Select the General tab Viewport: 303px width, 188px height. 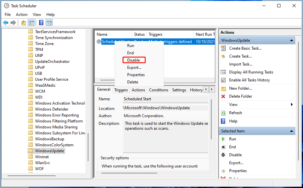click(104, 89)
